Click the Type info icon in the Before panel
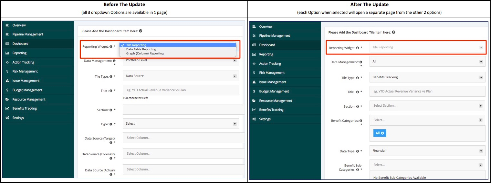The height and width of the screenshot is (183, 491). tap(111, 124)
